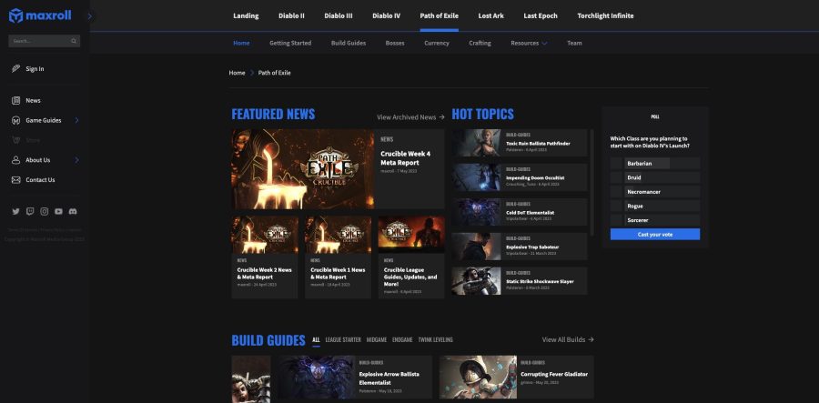Open the Crafting submenu item

(480, 43)
